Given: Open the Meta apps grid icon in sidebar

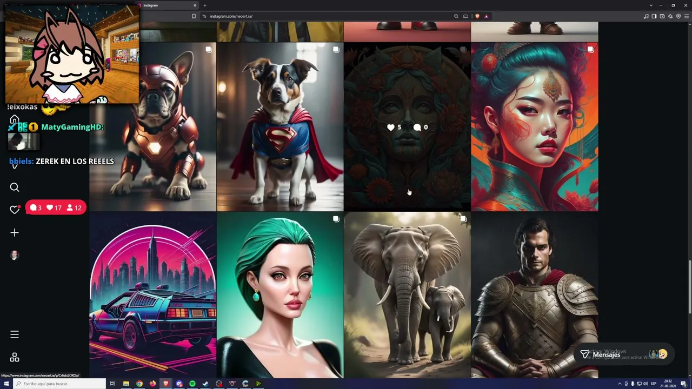Looking at the screenshot, I should point(15,357).
